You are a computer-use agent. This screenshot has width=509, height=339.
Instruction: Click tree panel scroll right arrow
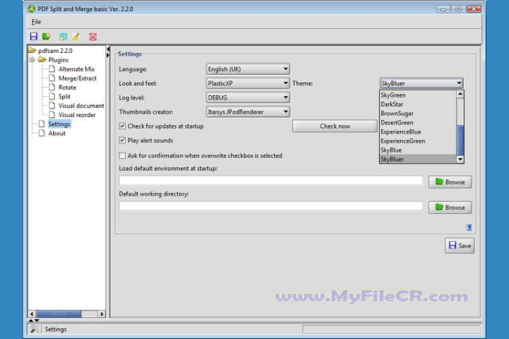click(x=102, y=314)
